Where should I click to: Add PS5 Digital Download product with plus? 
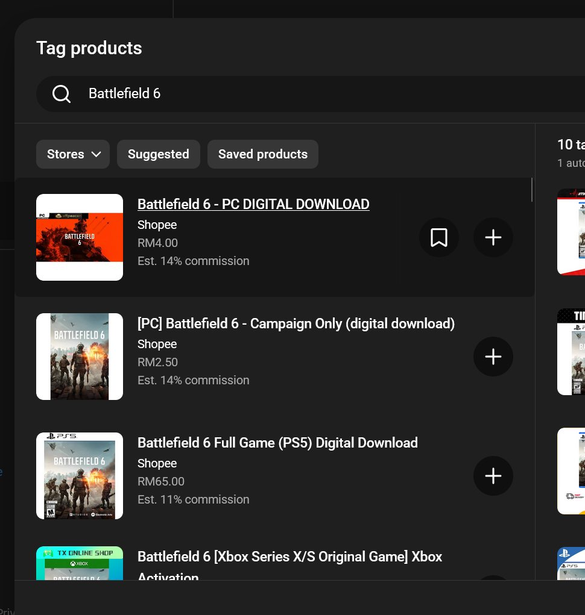(x=493, y=476)
